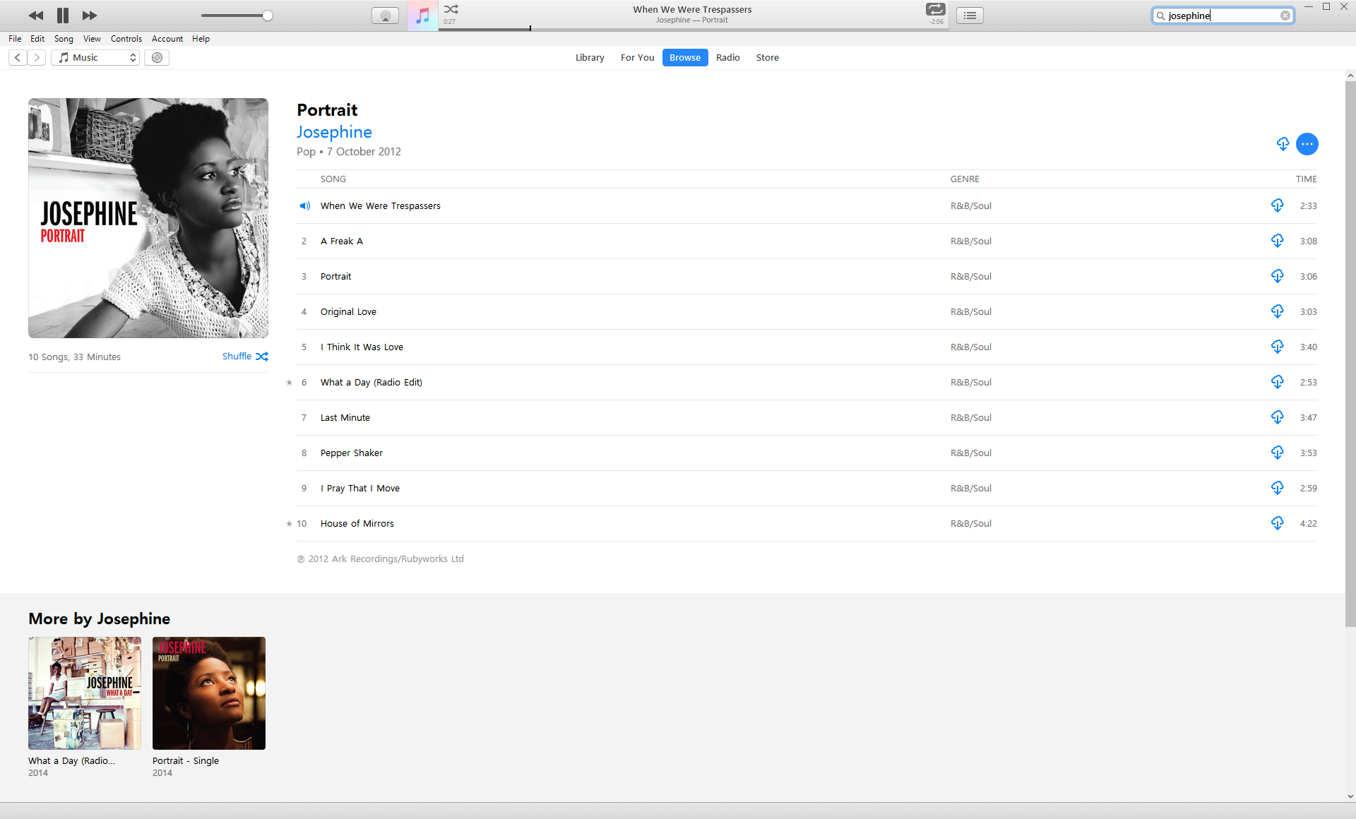Image resolution: width=1356 pixels, height=819 pixels.
Task: Pause the currently playing song
Action: (63, 16)
